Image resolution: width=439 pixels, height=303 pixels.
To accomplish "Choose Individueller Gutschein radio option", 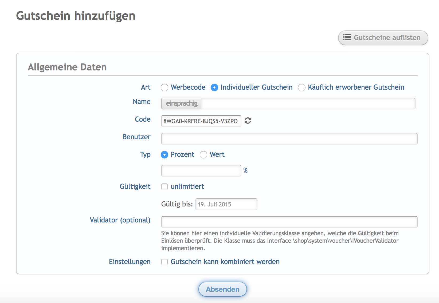I will point(214,87).
